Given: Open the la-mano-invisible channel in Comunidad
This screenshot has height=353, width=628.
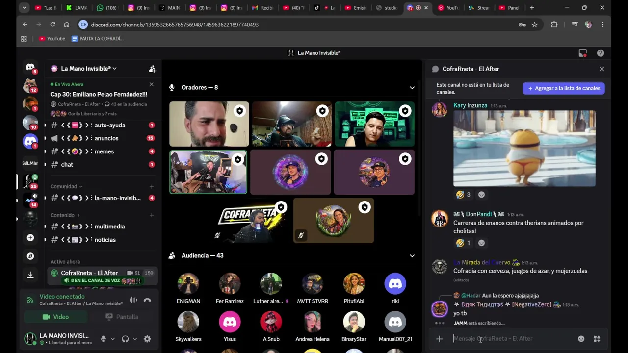Looking at the screenshot, I should [x=102, y=198].
